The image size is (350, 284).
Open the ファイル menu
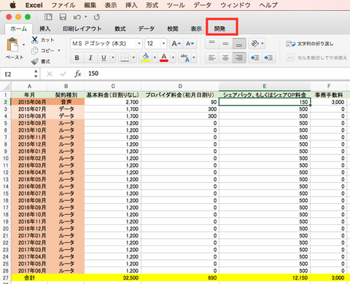[x=63, y=5]
